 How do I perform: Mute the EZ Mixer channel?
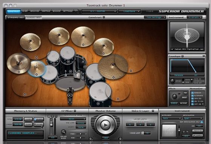(56, 116)
